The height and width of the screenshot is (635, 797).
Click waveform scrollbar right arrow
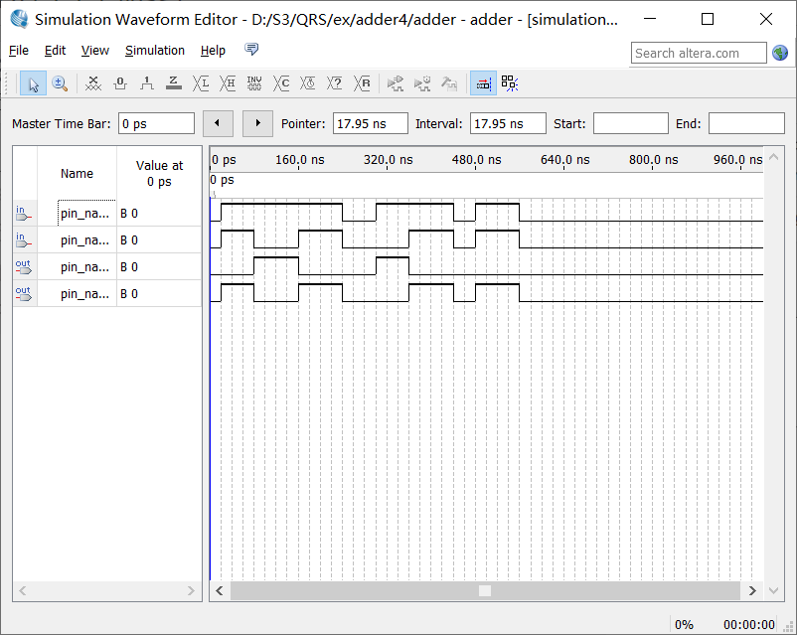click(x=752, y=590)
